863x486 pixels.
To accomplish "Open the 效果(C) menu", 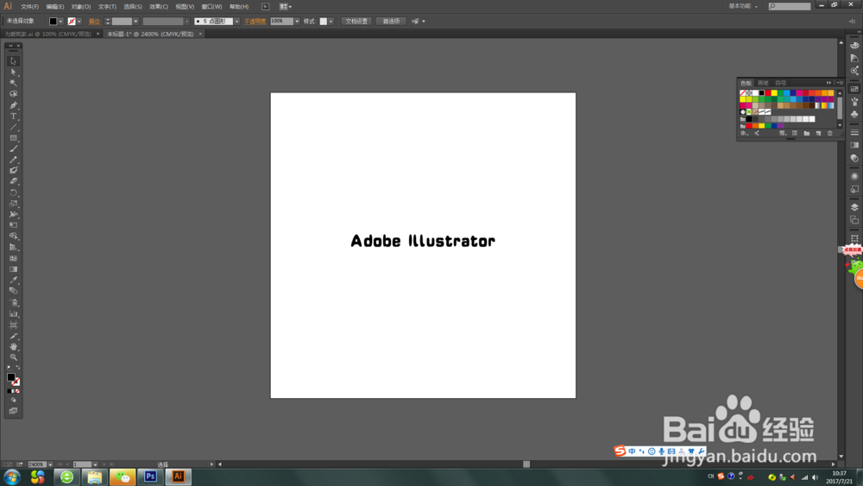I will [159, 7].
